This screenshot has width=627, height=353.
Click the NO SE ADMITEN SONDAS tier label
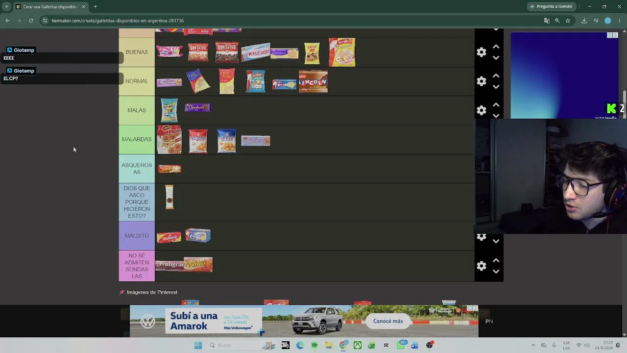pyautogui.click(x=137, y=266)
